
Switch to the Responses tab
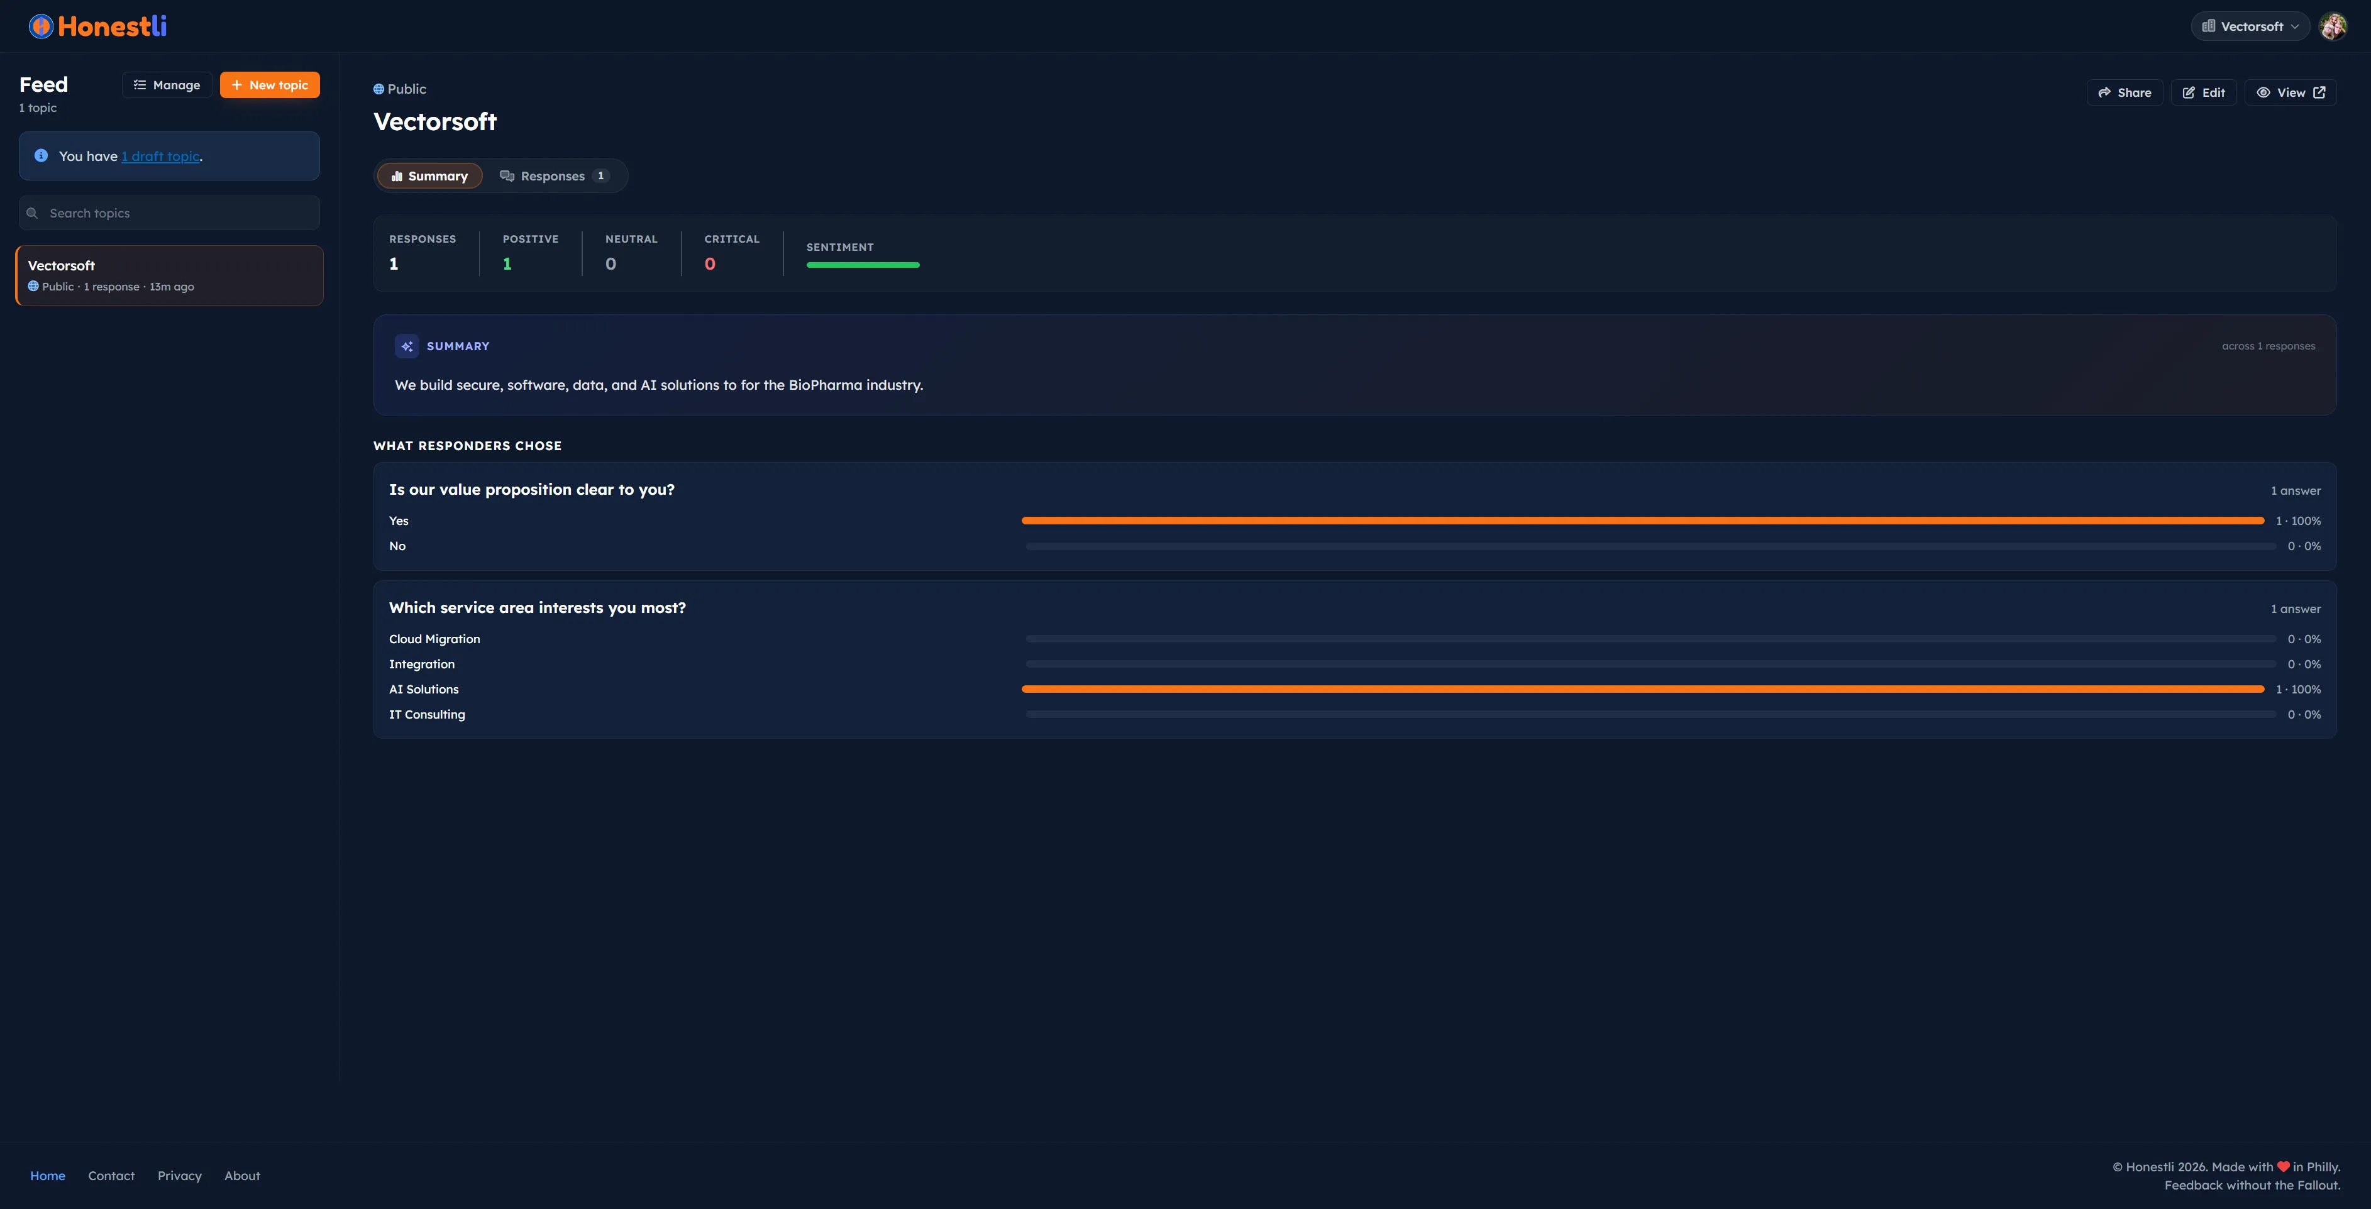(554, 176)
